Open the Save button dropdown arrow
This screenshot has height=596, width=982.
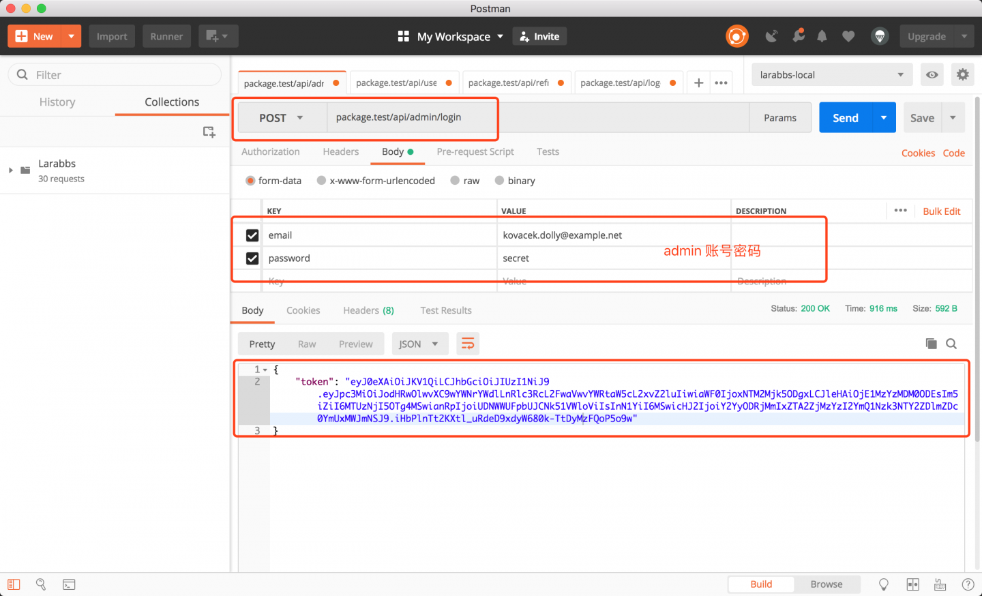pyautogui.click(x=953, y=118)
